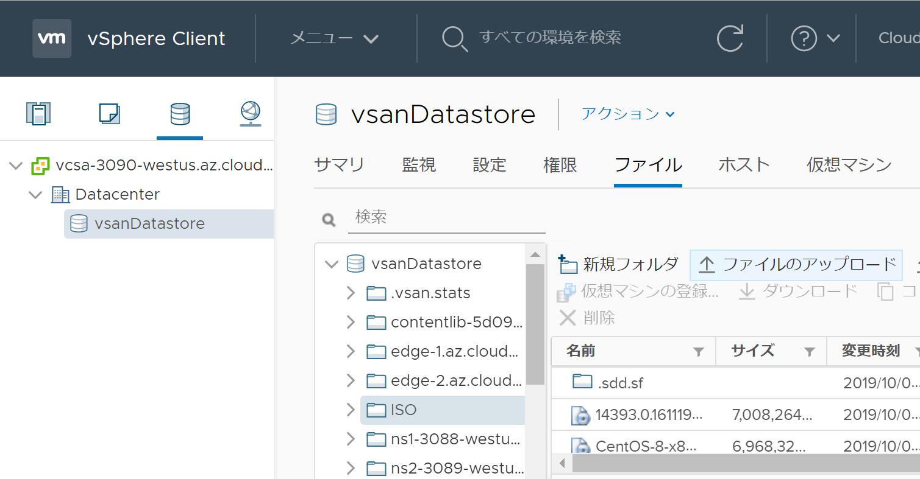920x479 pixels.
Task: Switch to the サマリ tab
Action: (339, 165)
